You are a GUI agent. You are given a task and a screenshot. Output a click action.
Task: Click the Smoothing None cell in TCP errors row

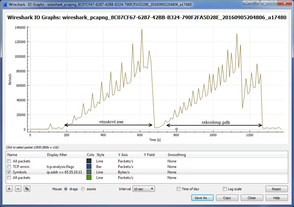click(x=172, y=166)
